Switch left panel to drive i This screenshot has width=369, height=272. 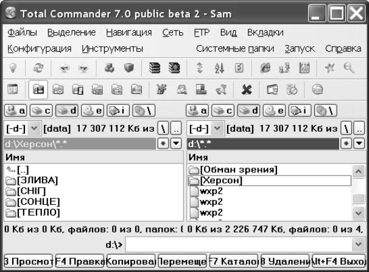(118, 110)
